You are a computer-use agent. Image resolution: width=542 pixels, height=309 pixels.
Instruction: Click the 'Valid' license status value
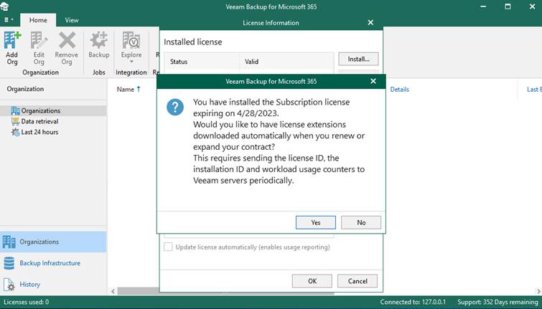(252, 62)
